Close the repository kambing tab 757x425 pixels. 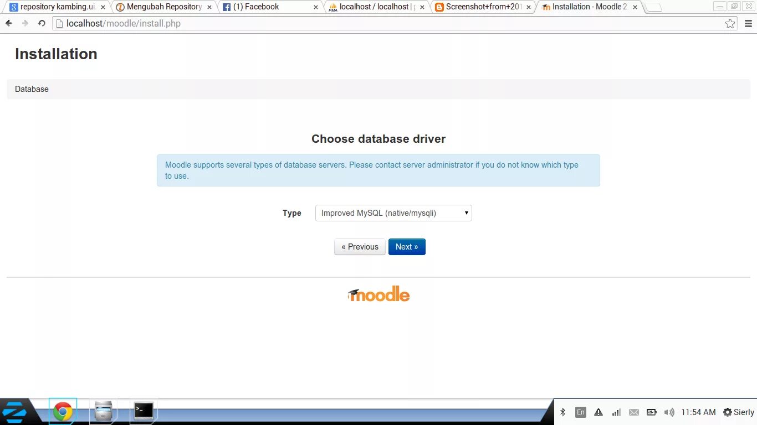pyautogui.click(x=103, y=7)
